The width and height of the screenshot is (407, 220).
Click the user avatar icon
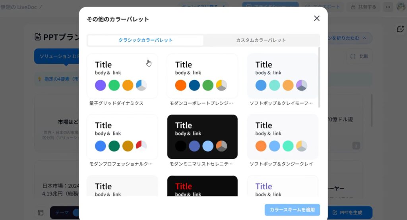coord(400,7)
